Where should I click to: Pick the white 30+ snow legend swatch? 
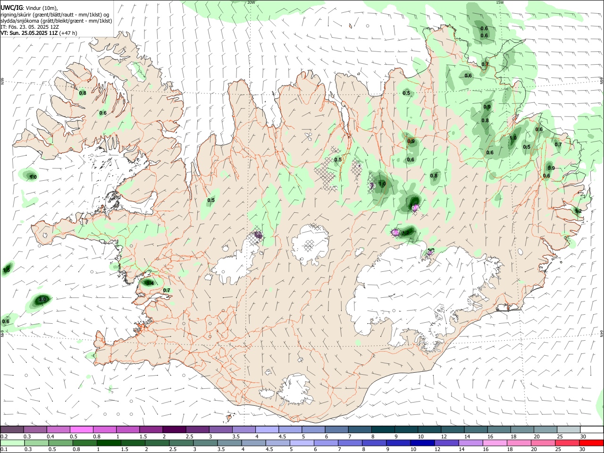[x=592, y=430]
